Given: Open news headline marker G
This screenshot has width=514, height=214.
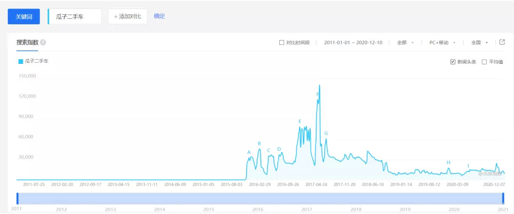Looking at the screenshot, I should pos(326,133).
